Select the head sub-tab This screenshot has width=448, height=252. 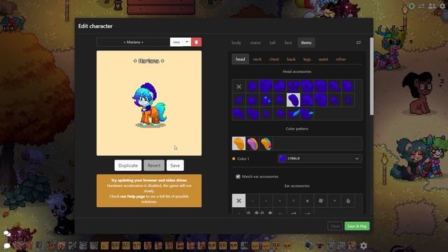point(240,59)
